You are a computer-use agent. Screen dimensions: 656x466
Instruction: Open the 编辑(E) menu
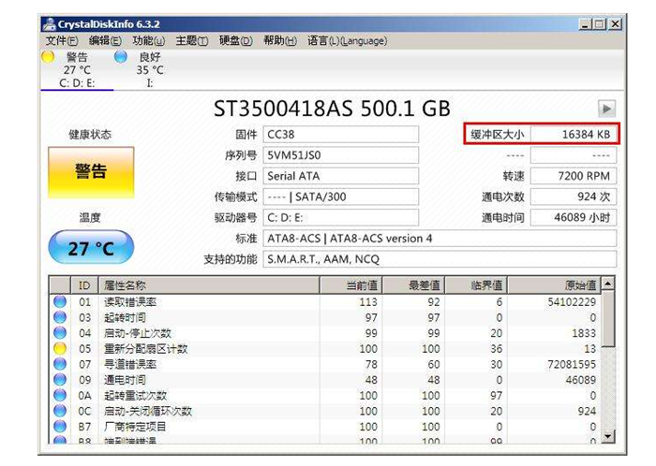[x=105, y=41]
